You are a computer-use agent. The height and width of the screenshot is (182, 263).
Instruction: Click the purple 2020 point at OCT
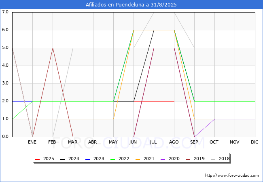(215, 119)
